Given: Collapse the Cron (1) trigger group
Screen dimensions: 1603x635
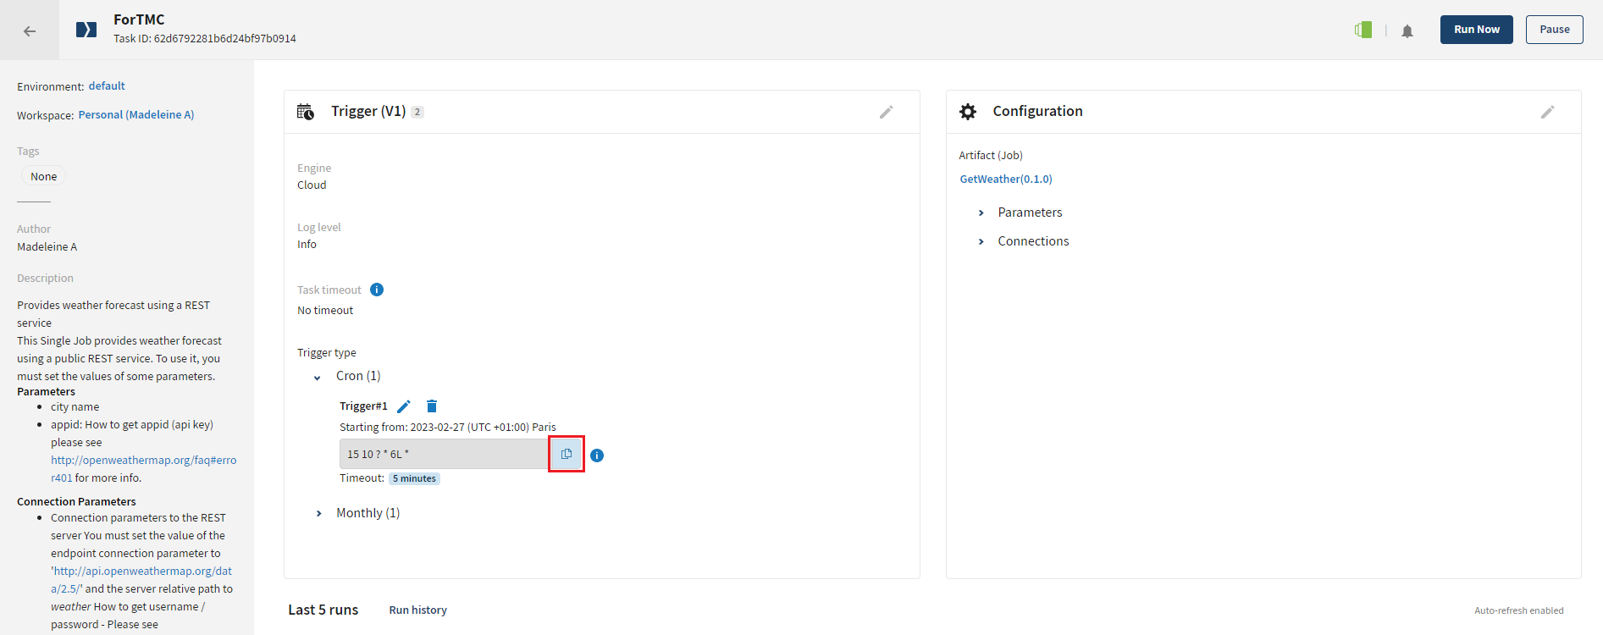Looking at the screenshot, I should (x=318, y=377).
